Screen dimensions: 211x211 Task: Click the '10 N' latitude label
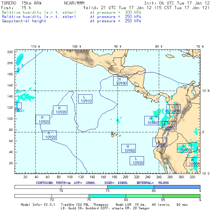206,91
